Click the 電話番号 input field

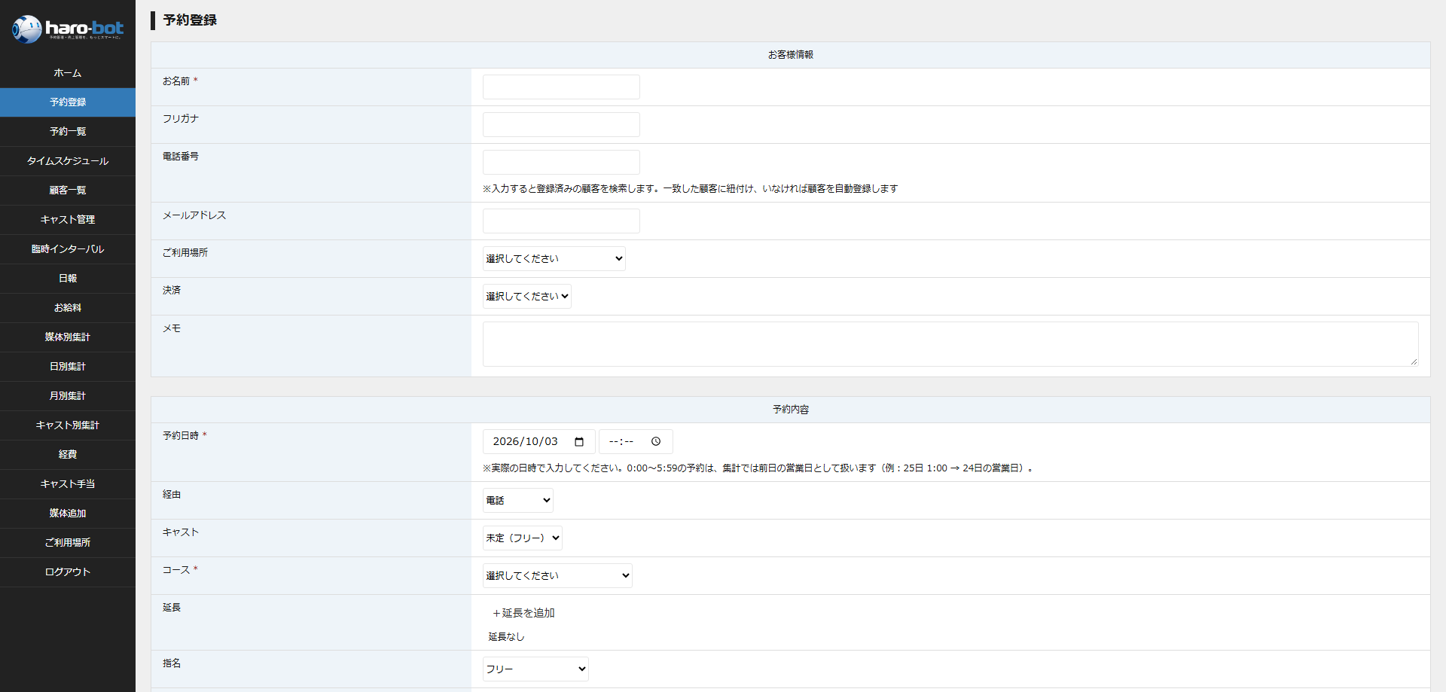point(561,163)
